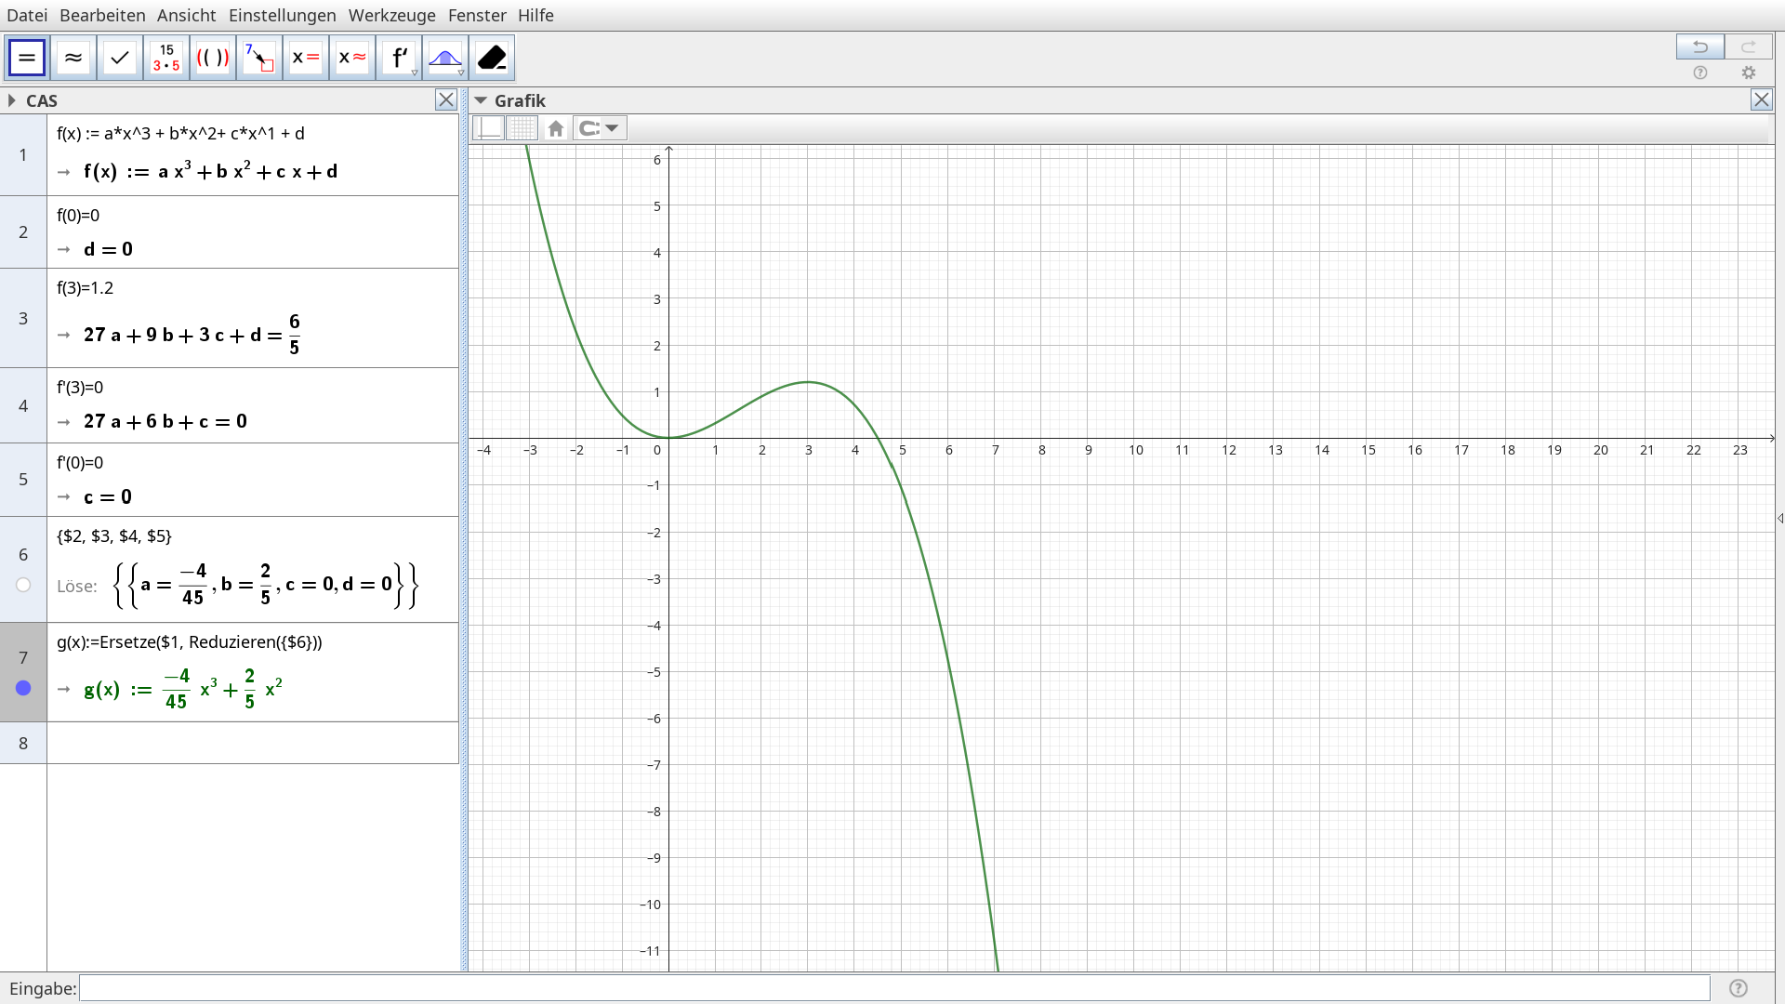Open the input bar help icon
The image size is (1785, 1004).
1739,988
